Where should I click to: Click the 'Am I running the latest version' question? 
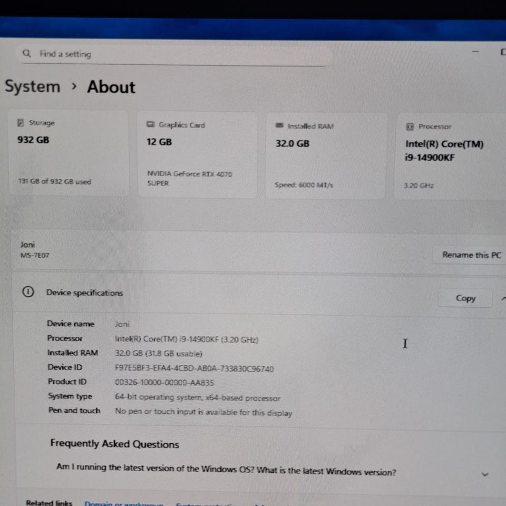(226, 470)
